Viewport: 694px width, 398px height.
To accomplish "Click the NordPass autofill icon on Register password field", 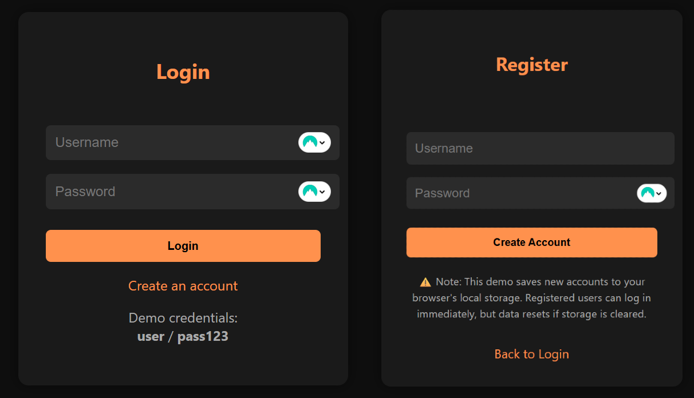I will click(649, 193).
